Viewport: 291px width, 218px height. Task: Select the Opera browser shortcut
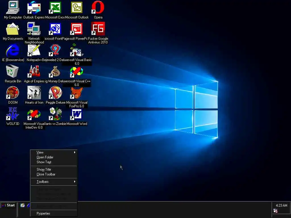98,7
